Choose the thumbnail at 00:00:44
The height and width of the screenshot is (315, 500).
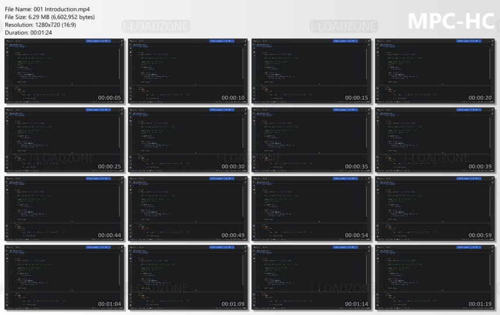65,209
